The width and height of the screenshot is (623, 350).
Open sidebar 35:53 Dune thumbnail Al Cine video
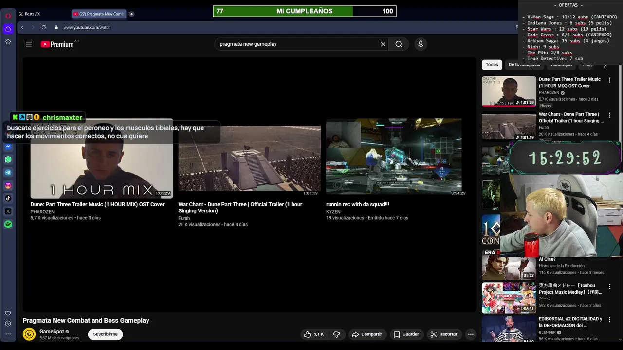point(509,265)
